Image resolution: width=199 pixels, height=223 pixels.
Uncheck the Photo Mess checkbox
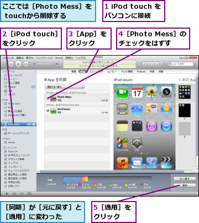(x=48, y=99)
